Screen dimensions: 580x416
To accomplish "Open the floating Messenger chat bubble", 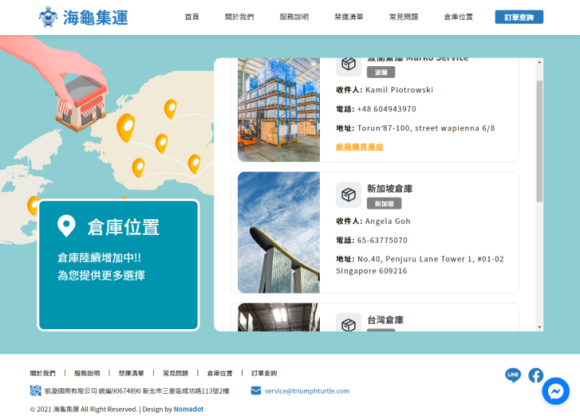I will pos(555,390).
